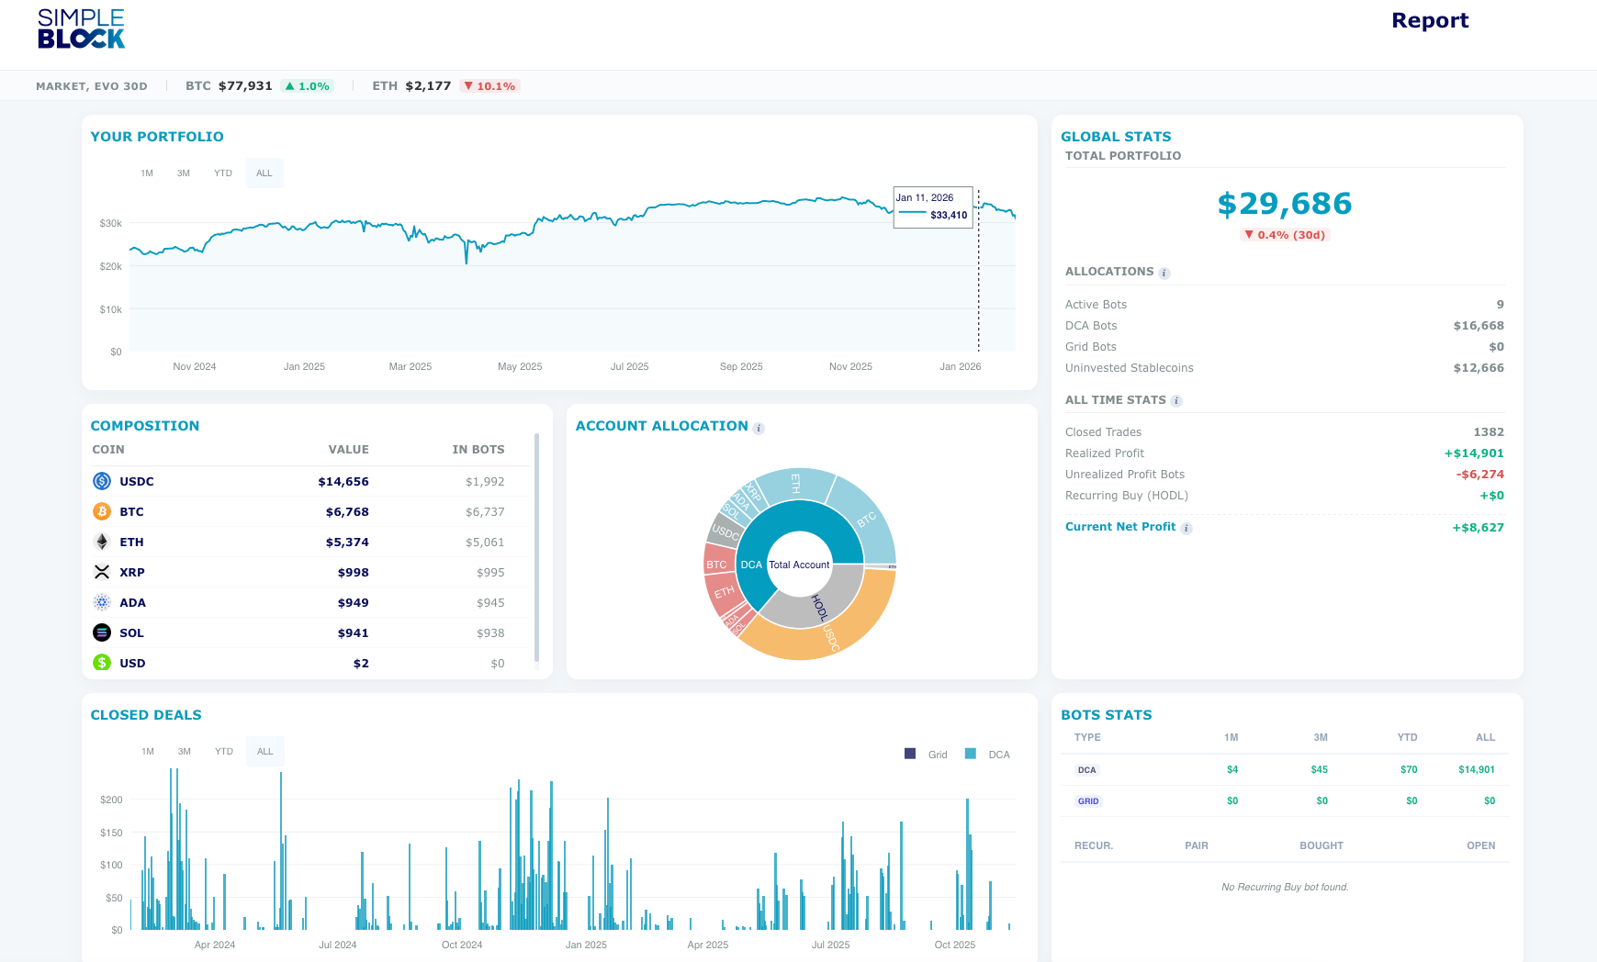Click the DCA bot type badge
This screenshot has width=1597, height=962.
[1087, 770]
